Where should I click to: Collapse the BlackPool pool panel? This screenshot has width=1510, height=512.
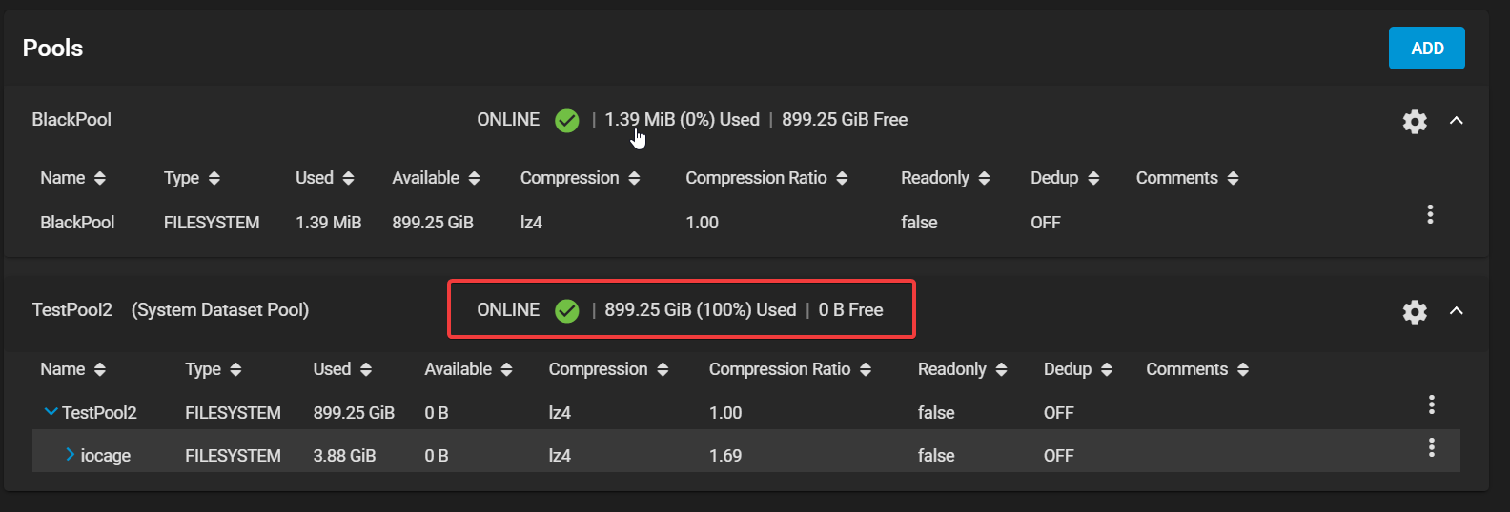point(1456,120)
